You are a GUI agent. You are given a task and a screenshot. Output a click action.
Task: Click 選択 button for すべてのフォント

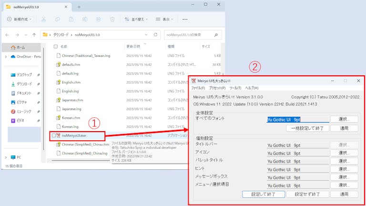pyautogui.click(x=344, y=119)
